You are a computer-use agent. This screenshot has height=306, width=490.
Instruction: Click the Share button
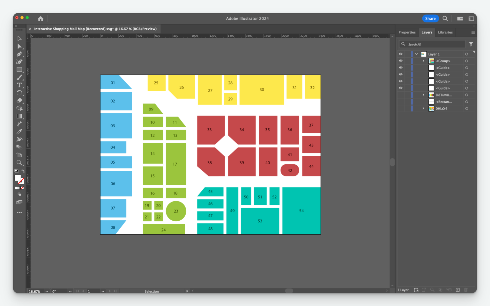click(x=430, y=18)
